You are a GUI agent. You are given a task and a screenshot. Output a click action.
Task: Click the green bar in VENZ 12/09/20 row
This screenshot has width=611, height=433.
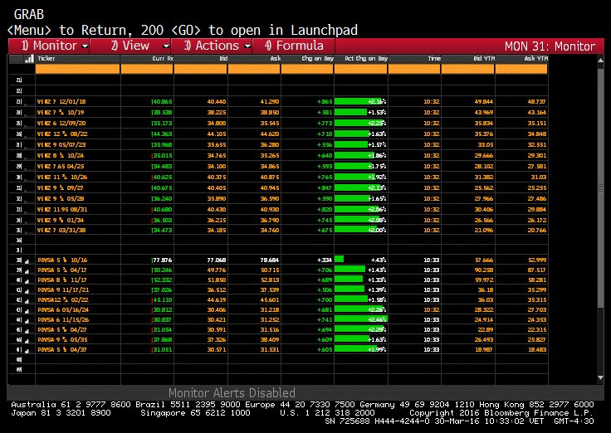pyautogui.click(x=358, y=123)
